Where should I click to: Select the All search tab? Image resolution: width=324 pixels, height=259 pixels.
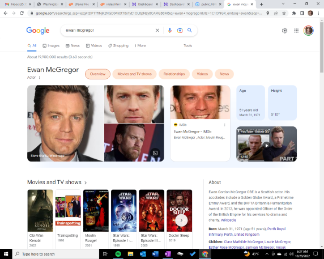32,46
